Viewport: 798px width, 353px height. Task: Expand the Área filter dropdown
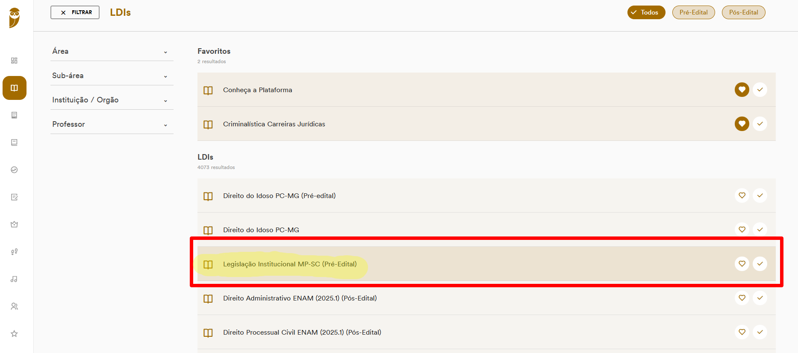112,51
